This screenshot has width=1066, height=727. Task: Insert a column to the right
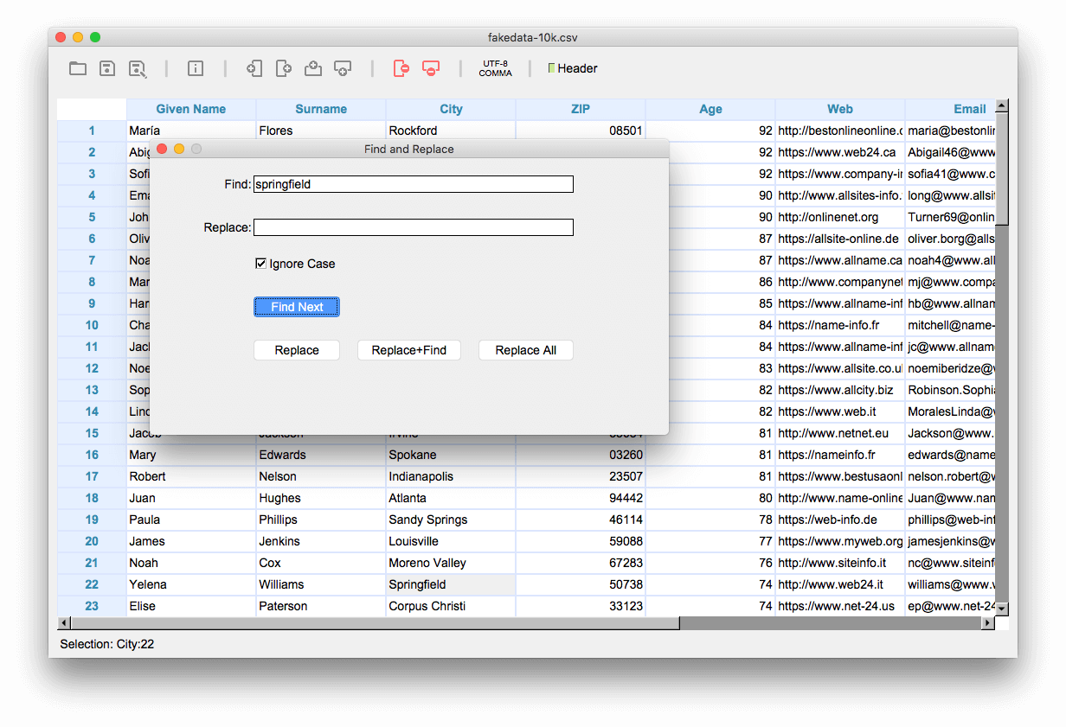click(283, 68)
